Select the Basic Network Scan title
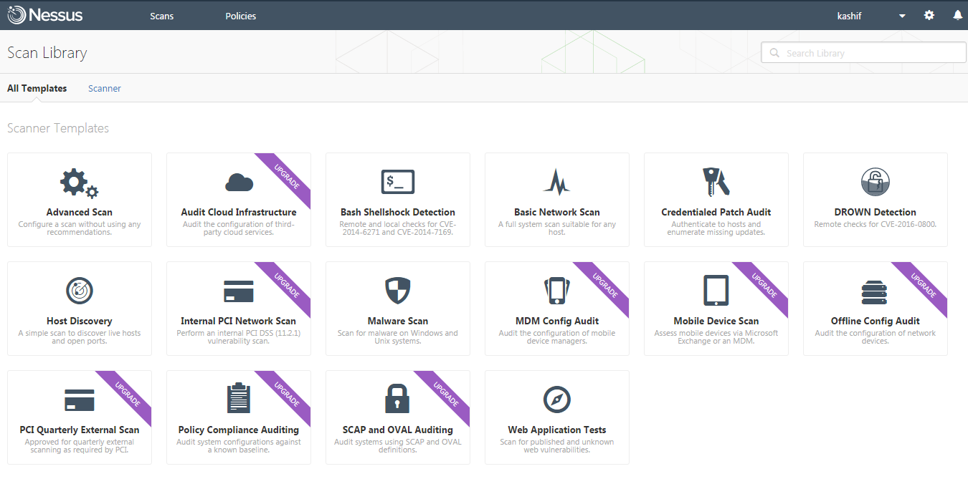Image resolution: width=968 pixels, height=484 pixels. click(x=557, y=212)
